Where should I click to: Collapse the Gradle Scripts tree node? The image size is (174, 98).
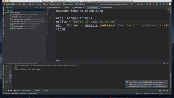(5, 12)
